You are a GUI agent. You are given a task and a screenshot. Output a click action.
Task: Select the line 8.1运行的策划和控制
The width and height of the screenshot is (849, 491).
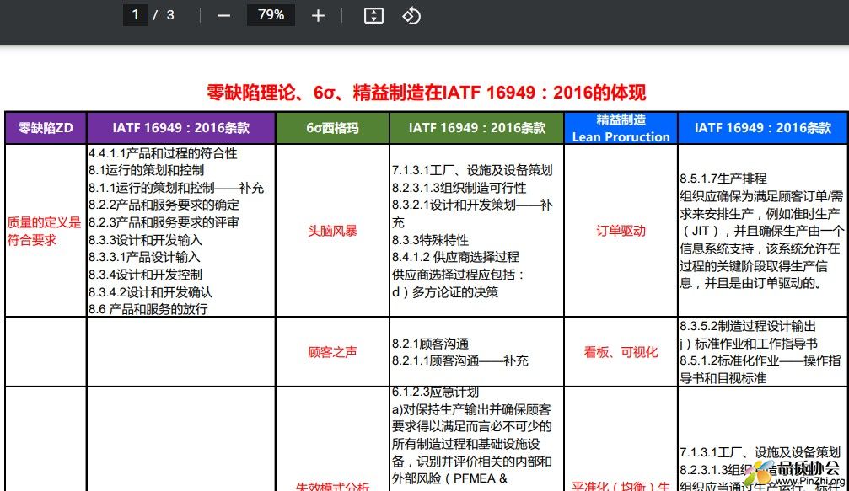pos(146,170)
